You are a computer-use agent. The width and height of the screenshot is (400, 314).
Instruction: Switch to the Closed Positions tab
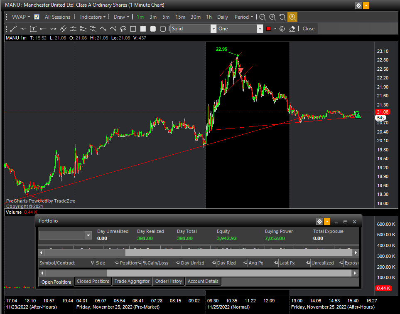93,281
